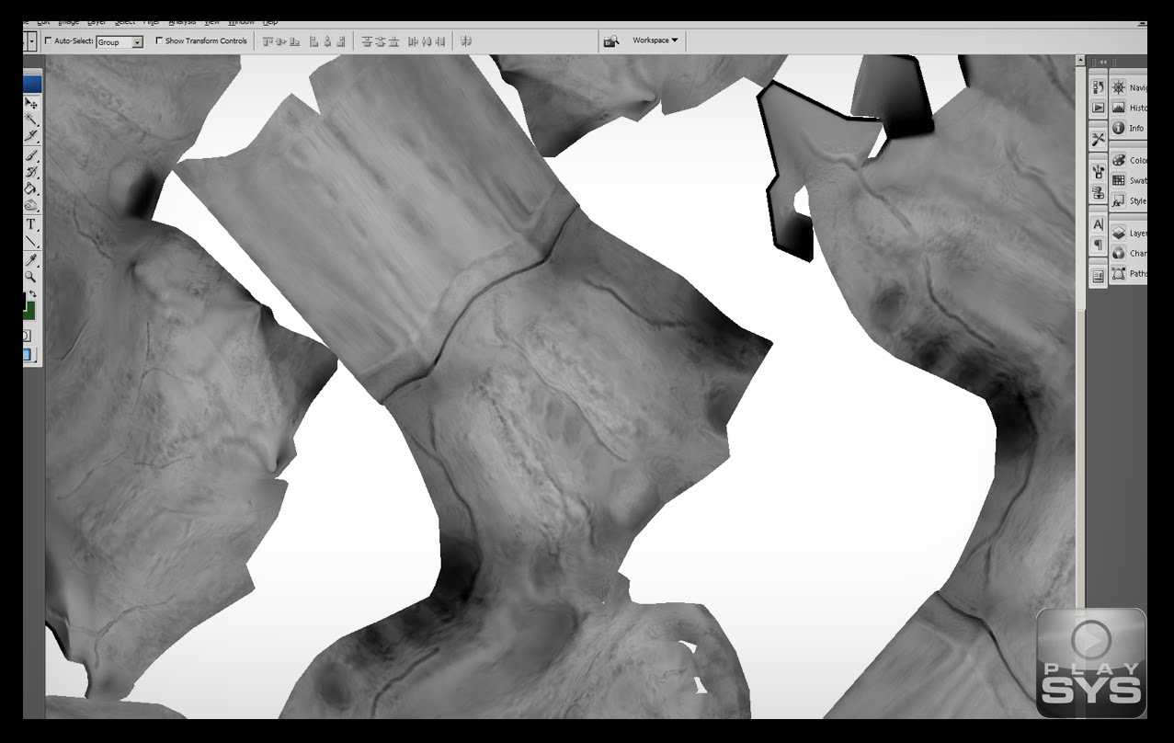The image size is (1174, 743).
Task: Open the Channels panel
Action: click(x=1129, y=253)
